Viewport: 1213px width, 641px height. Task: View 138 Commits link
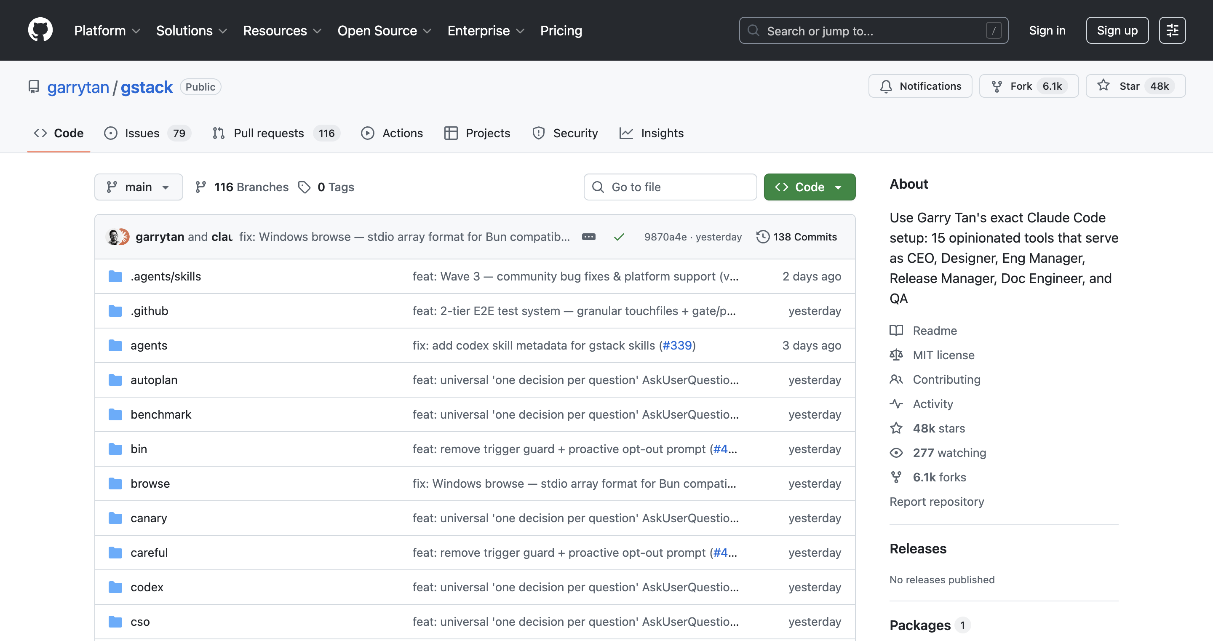(796, 237)
